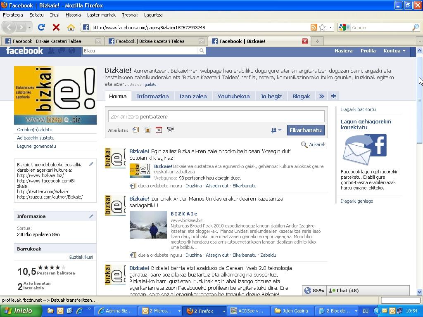Expand more page tabs with double chevron

point(321,96)
